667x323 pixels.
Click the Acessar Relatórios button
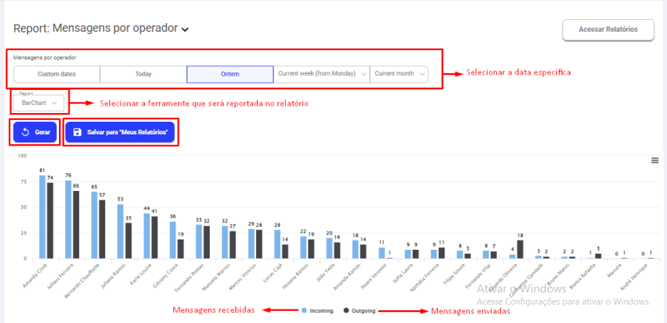coord(608,29)
